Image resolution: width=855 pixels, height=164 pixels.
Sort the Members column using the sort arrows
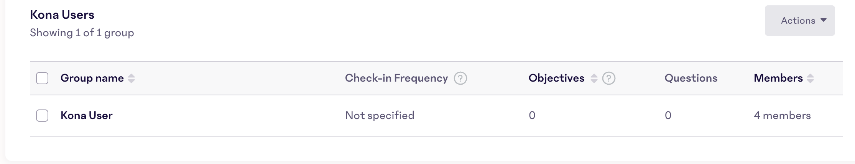810,78
